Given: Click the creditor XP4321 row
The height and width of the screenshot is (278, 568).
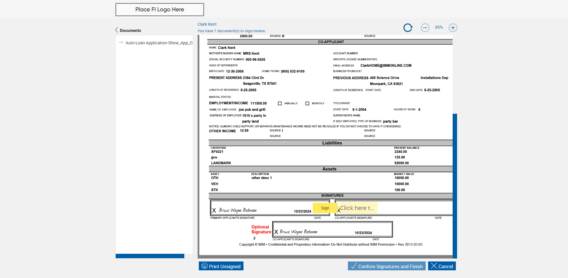Looking at the screenshot, I should click(x=217, y=152).
